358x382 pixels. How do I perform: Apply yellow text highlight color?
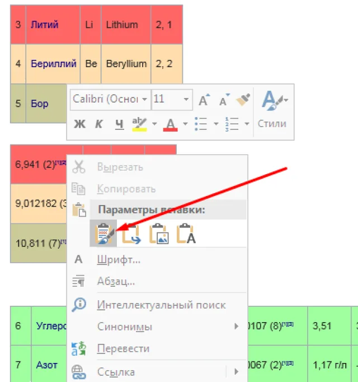click(139, 124)
